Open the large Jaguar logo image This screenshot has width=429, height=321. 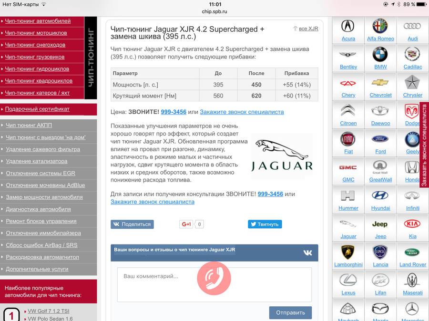click(282, 156)
